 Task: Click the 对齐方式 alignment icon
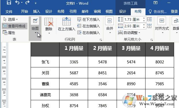[162, 21]
